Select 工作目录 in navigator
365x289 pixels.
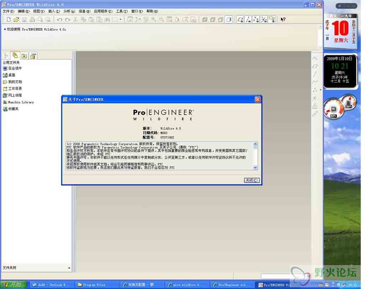point(12,88)
